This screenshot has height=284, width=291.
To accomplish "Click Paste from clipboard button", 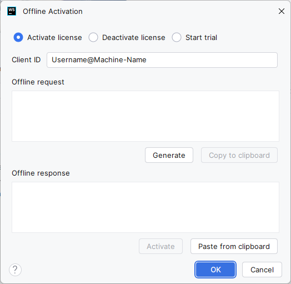I will 234,246.
